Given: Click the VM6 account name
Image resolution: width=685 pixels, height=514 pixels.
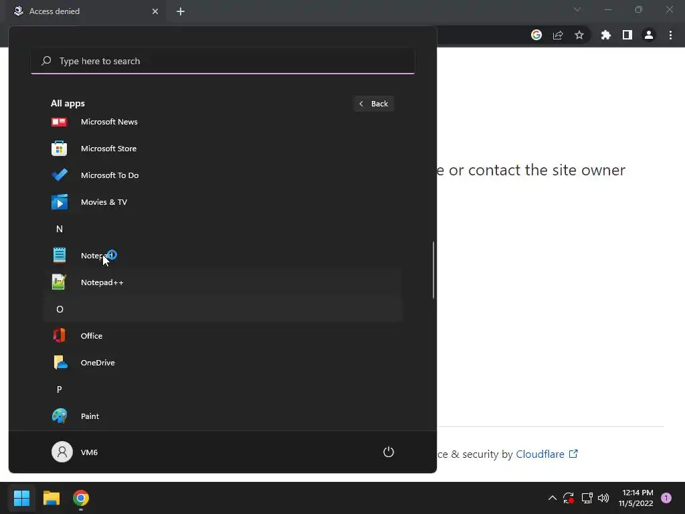Looking at the screenshot, I should click(89, 452).
